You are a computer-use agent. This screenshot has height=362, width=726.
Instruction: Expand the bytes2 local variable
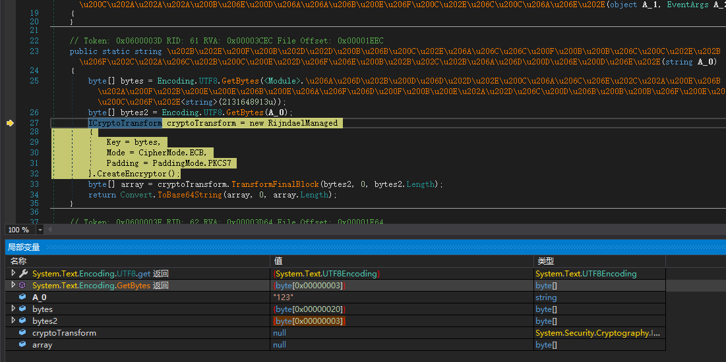point(13,321)
